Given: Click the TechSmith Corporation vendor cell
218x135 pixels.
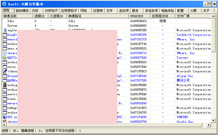Looking at the screenshot, I should [194, 35].
